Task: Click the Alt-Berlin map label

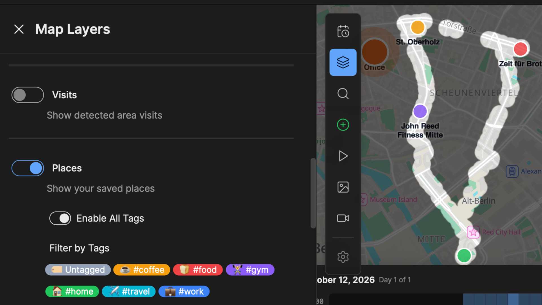Action: tap(478, 201)
